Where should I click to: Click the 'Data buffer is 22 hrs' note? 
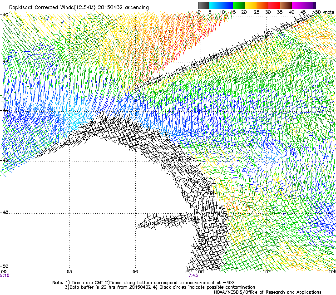tap(107, 287)
